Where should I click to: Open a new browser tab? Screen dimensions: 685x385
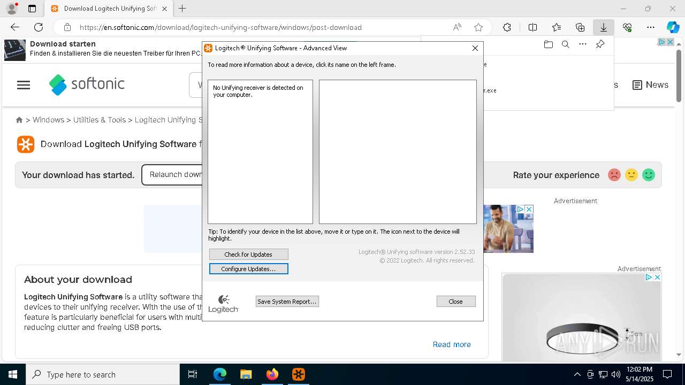coord(182,9)
